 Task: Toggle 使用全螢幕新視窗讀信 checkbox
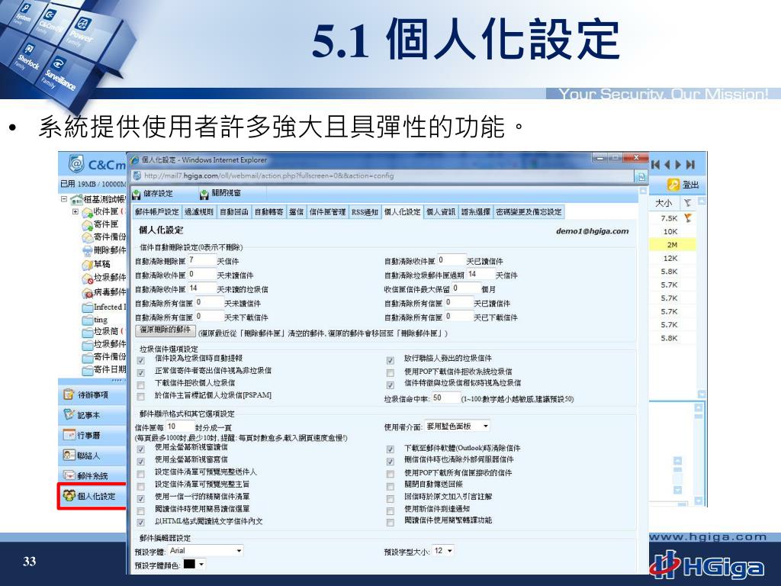point(141,449)
